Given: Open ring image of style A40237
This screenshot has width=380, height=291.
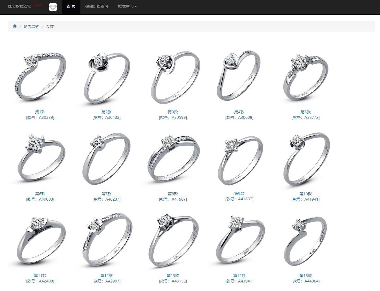Looking at the screenshot, I should 106,159.
